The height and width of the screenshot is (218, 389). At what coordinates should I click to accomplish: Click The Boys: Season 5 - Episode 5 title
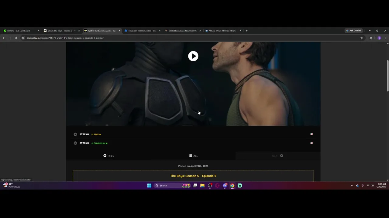(193, 176)
